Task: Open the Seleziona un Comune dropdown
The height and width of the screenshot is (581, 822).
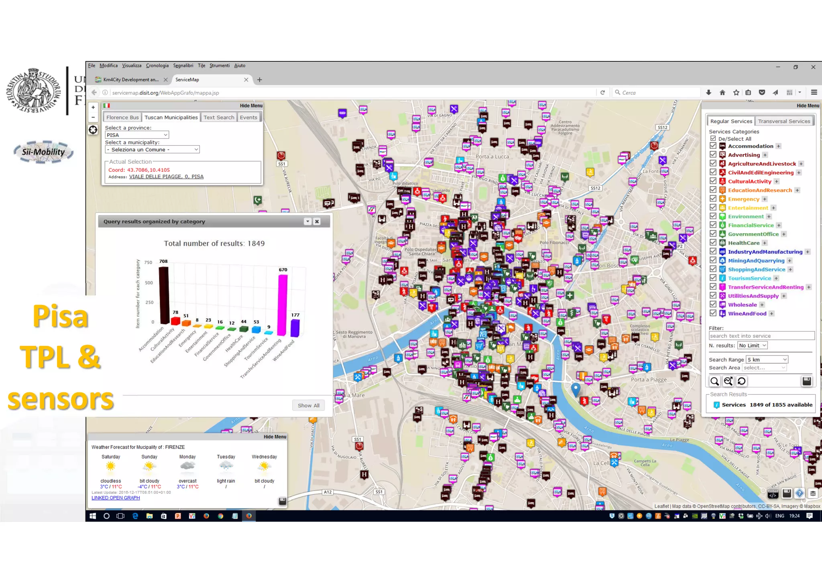Action: [x=152, y=149]
